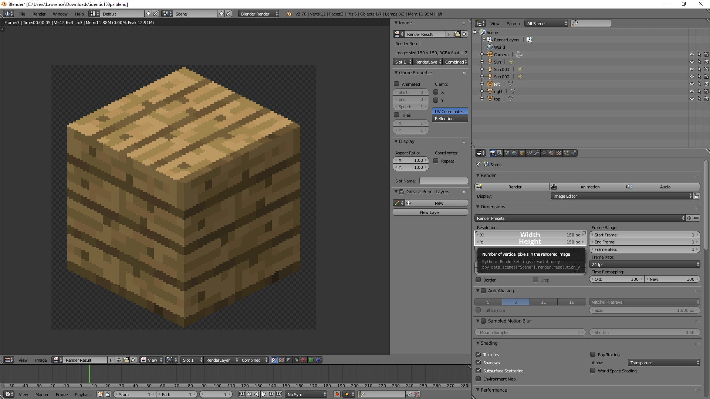Viewport: 710px width, 399px height.
Task: Select the Object cube properties tab
Action: click(522, 153)
